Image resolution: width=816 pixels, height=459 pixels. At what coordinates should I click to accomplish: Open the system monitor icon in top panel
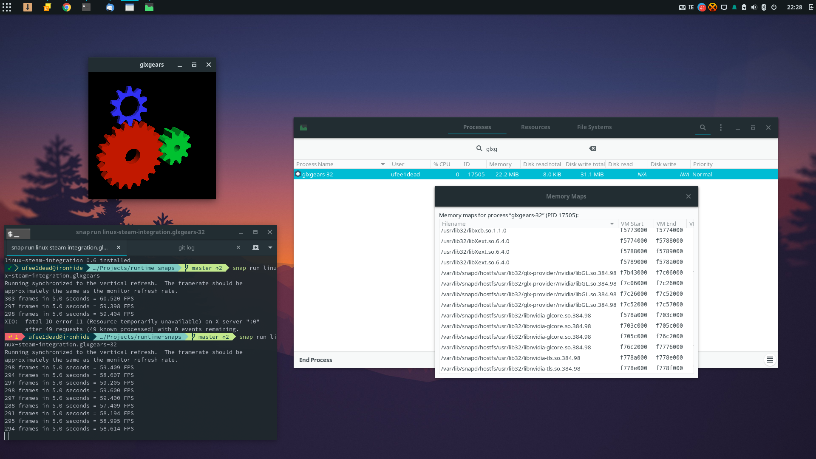149,7
